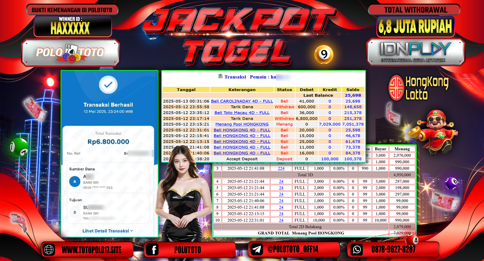The height and width of the screenshot is (261, 484).
Task: Click the 7,029,000 kredit value
Action: [x=330, y=124]
